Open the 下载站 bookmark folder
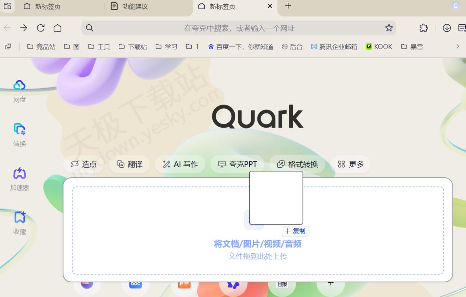Image resolution: width=466 pixels, height=297 pixels. click(133, 46)
